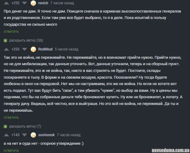Click renich's «7 часов назад» timestamp
Screen dimensions: 190x153
62,3
